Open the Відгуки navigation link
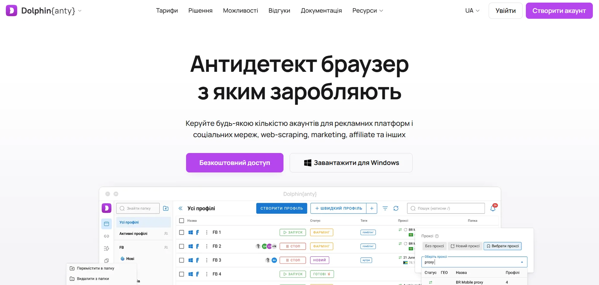 [x=279, y=11]
